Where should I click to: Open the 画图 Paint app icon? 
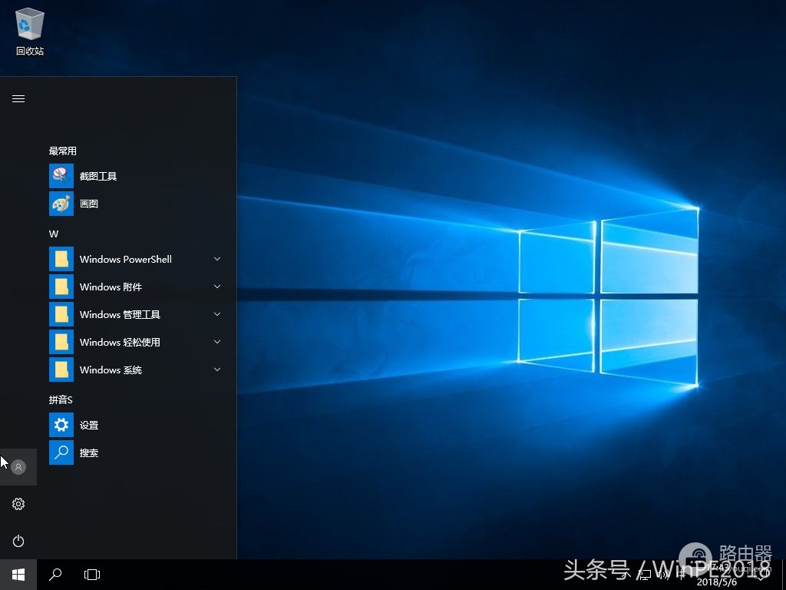pos(61,204)
